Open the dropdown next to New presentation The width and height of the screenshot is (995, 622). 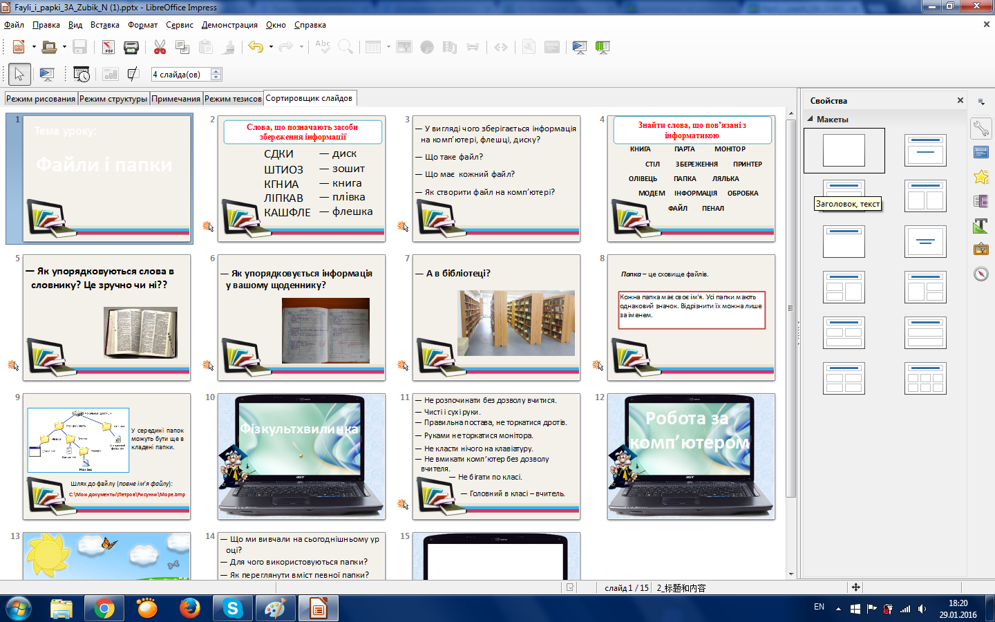pyautogui.click(x=34, y=47)
